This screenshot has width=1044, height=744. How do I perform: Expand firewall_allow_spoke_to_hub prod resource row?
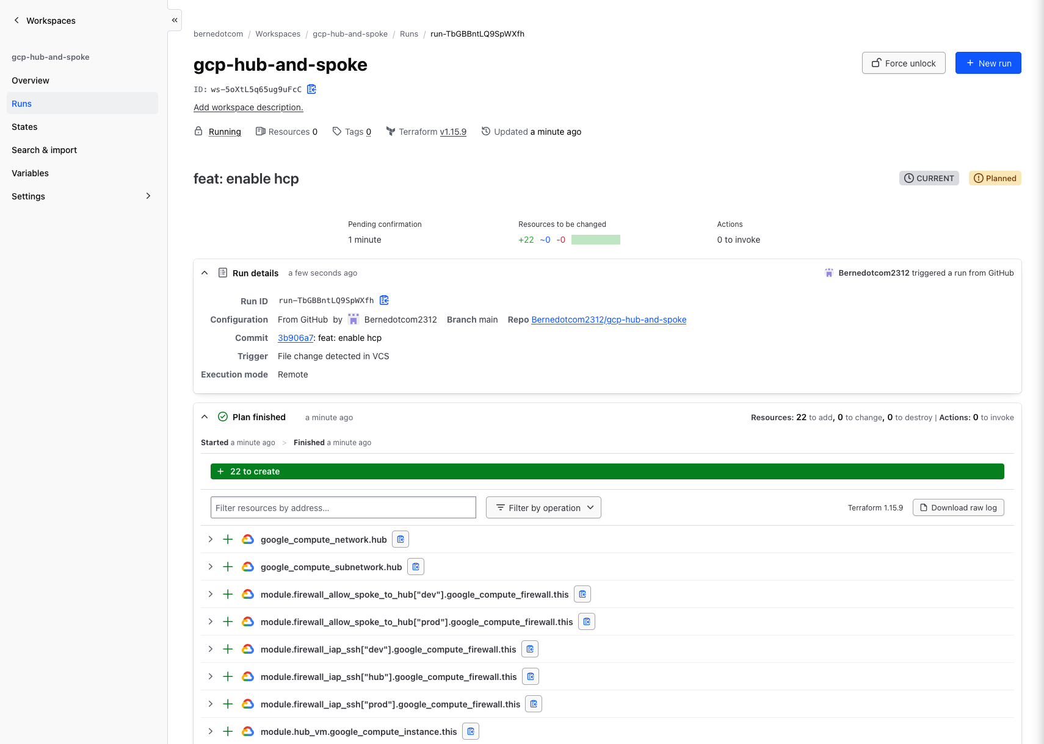[x=210, y=621]
